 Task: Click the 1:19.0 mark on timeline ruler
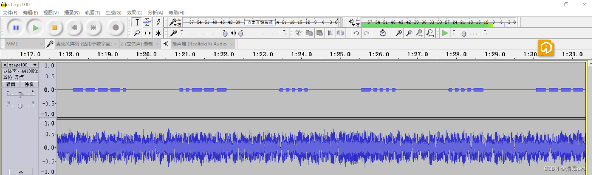coord(108,54)
